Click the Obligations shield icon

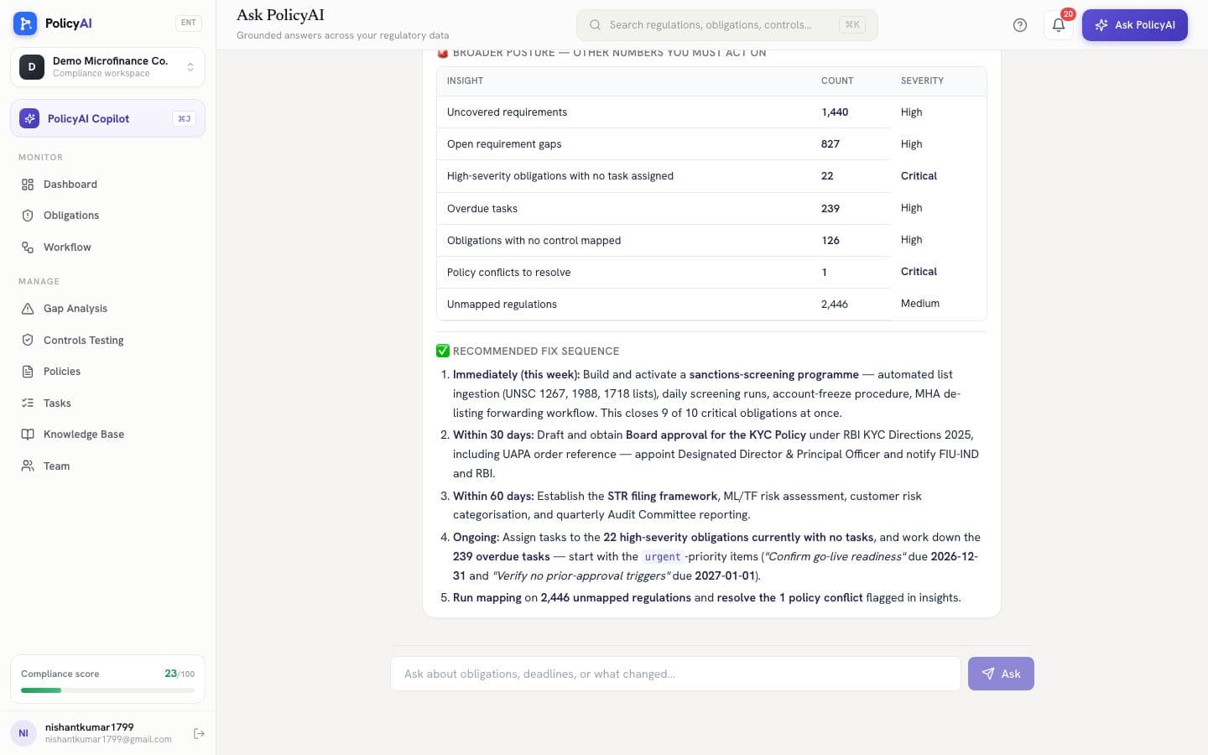pos(28,216)
